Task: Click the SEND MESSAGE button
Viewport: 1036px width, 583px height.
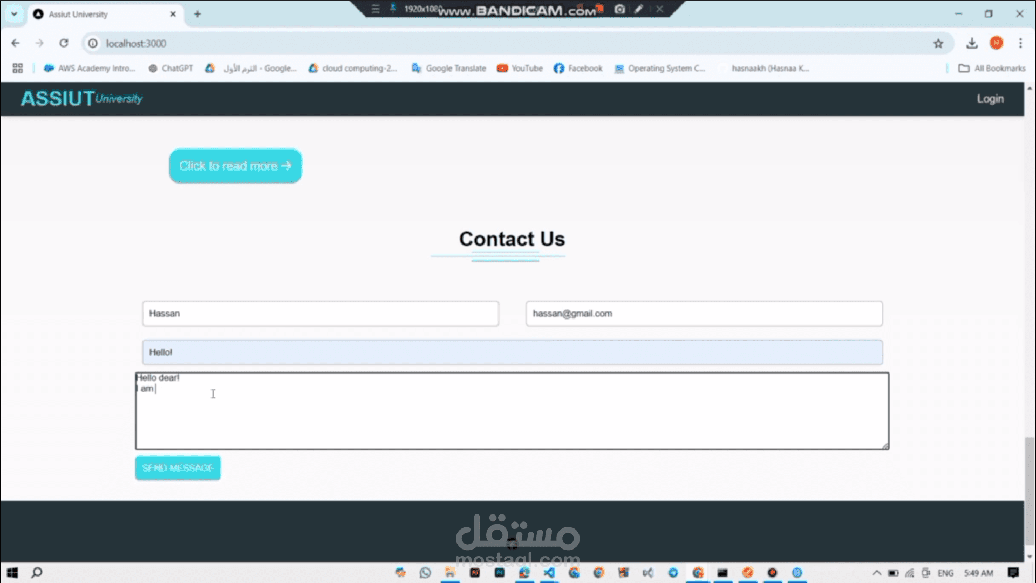Action: (x=178, y=468)
